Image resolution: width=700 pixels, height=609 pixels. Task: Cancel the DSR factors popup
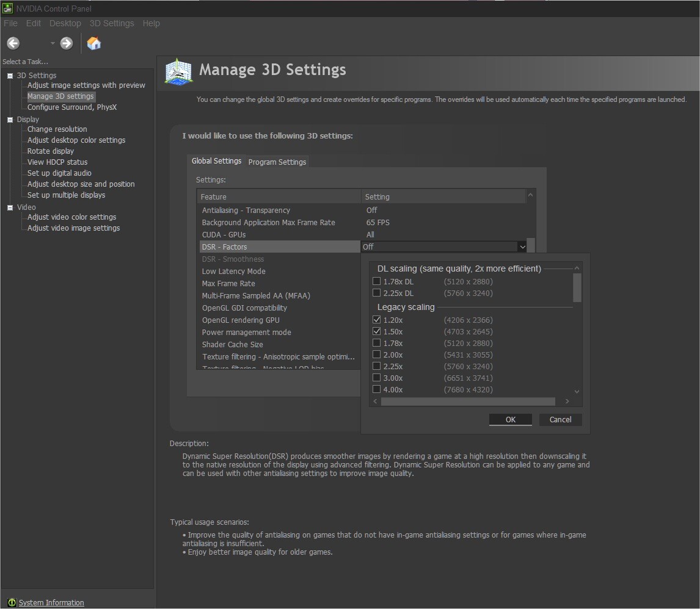point(560,419)
